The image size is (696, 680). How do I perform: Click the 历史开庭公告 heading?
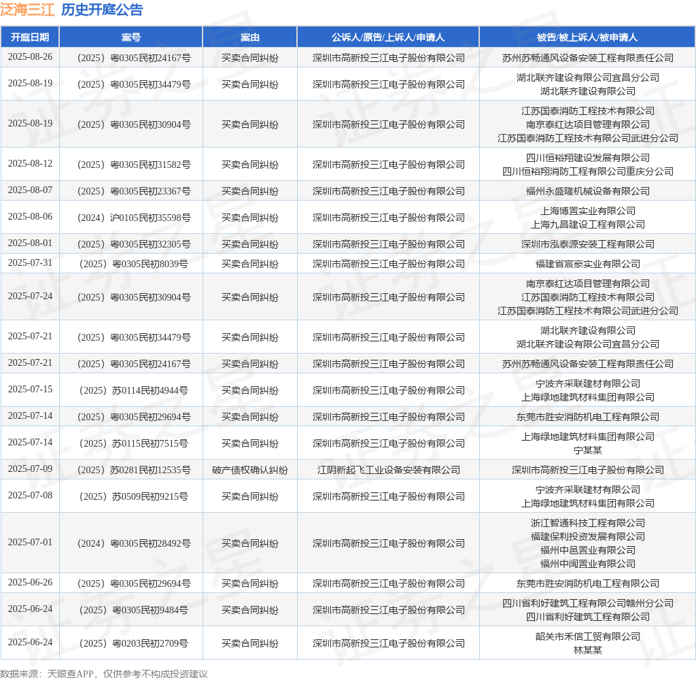point(102,10)
